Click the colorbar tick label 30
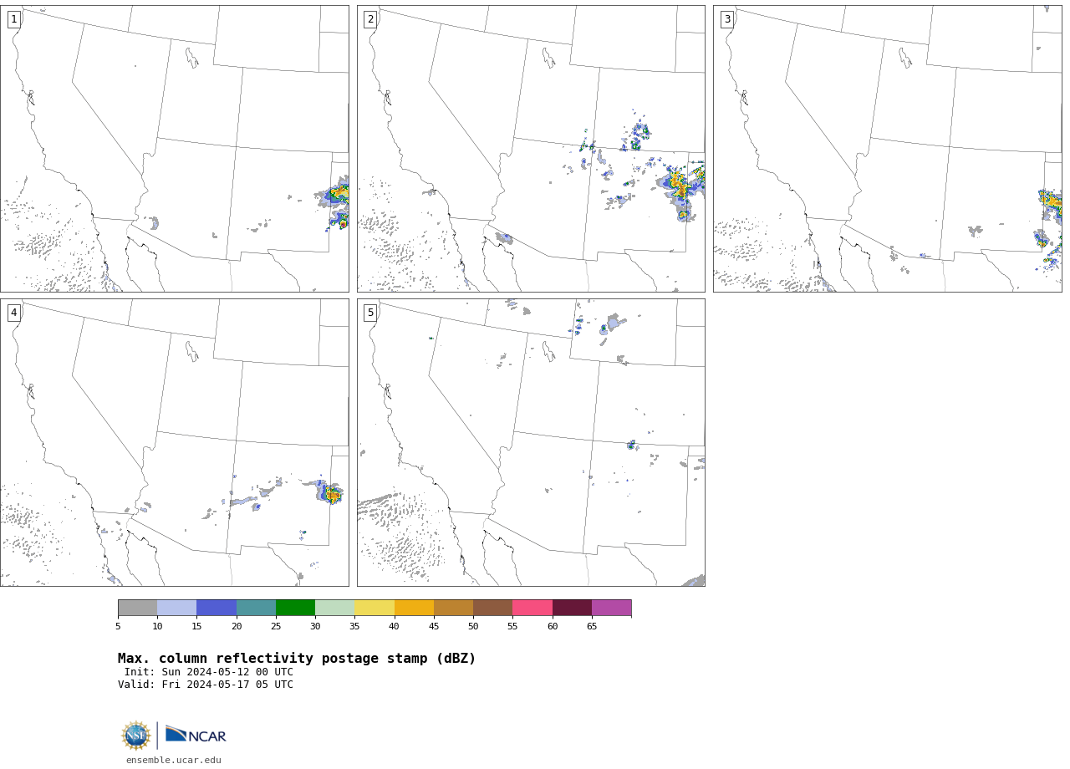The image size is (1070, 769). (x=315, y=627)
